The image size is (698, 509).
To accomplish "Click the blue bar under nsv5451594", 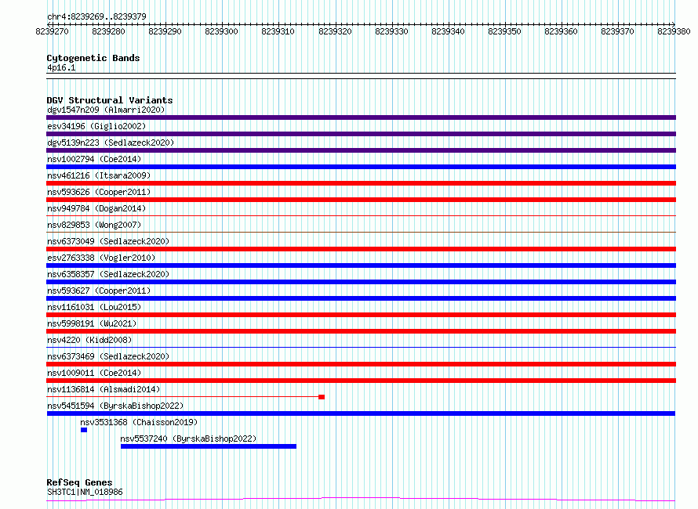I will coord(361,413).
